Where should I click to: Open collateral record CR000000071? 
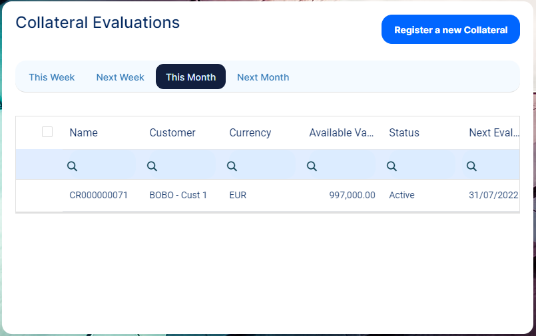[x=99, y=196]
